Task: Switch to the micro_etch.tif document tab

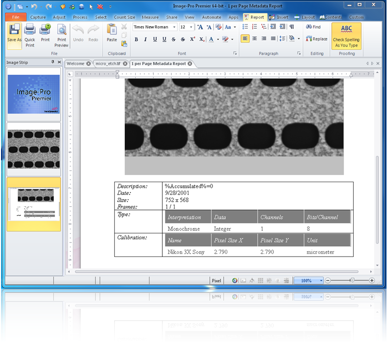Action: 108,63
